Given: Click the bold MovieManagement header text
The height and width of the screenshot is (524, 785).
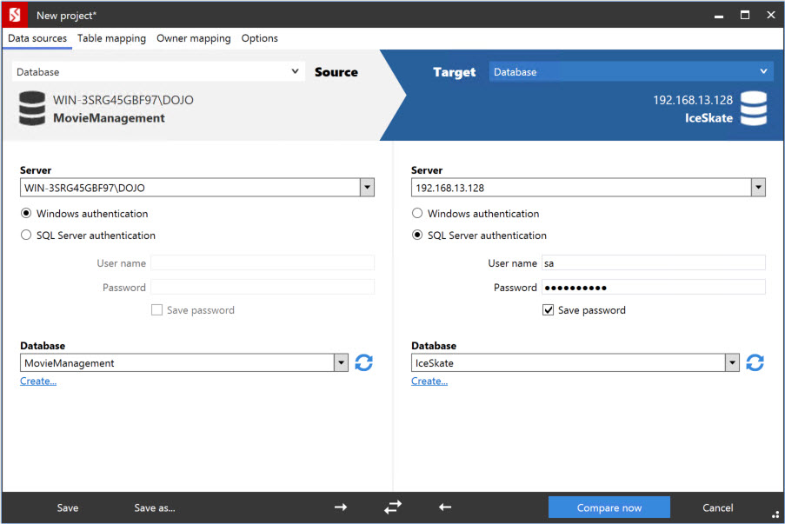Looking at the screenshot, I should (x=109, y=118).
